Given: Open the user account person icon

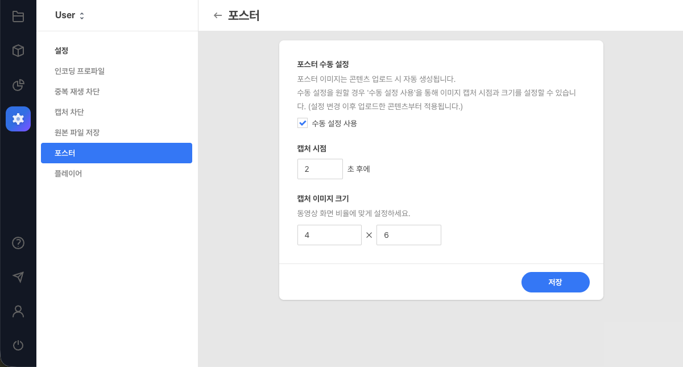Looking at the screenshot, I should pos(18,311).
